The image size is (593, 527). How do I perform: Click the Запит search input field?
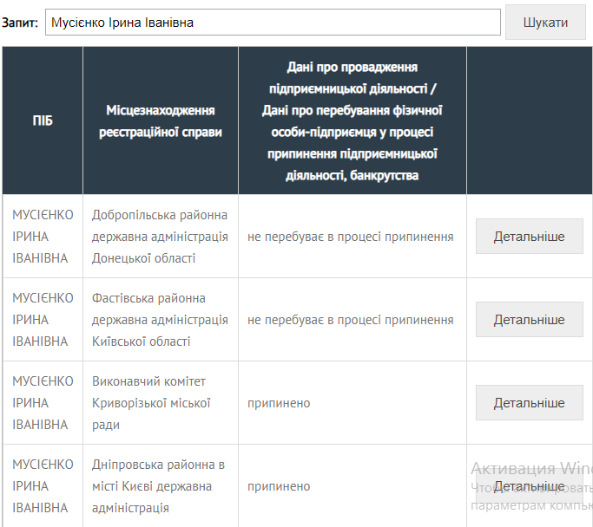click(273, 23)
